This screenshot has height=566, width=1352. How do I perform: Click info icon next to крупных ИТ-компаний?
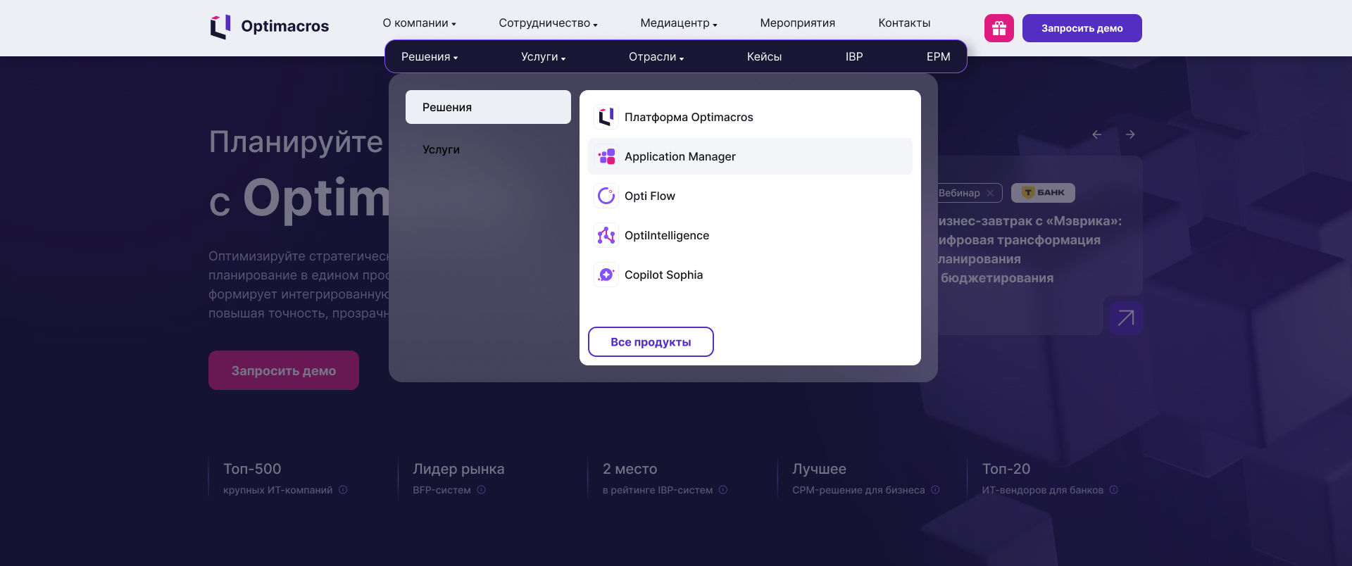(x=343, y=490)
